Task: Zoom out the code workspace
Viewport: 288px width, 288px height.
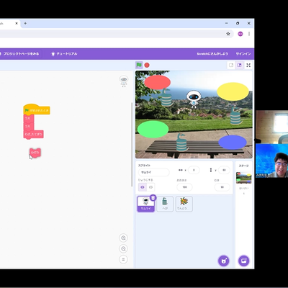Action: [x=123, y=248]
